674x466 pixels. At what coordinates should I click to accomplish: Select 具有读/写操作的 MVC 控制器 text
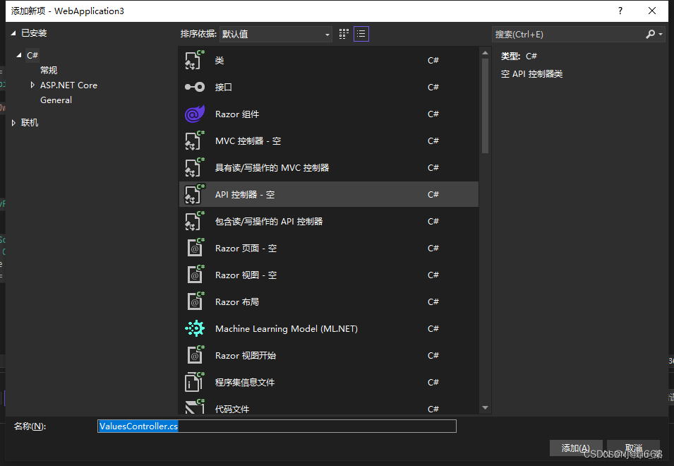click(x=272, y=167)
